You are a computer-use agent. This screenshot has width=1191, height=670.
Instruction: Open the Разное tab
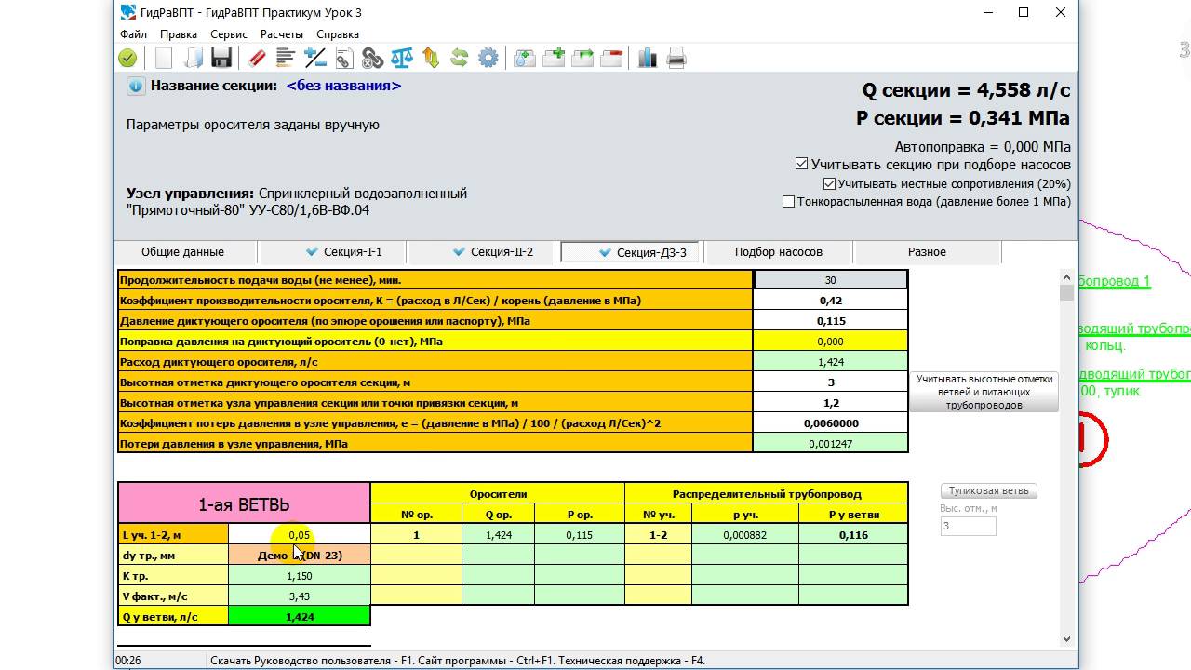(x=927, y=252)
